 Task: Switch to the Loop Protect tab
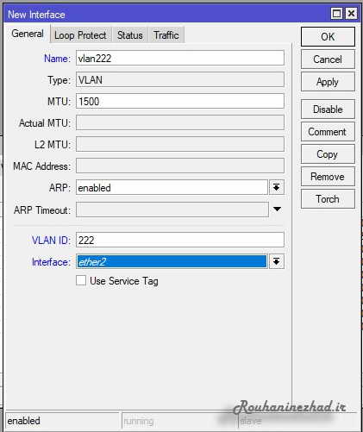(x=80, y=35)
